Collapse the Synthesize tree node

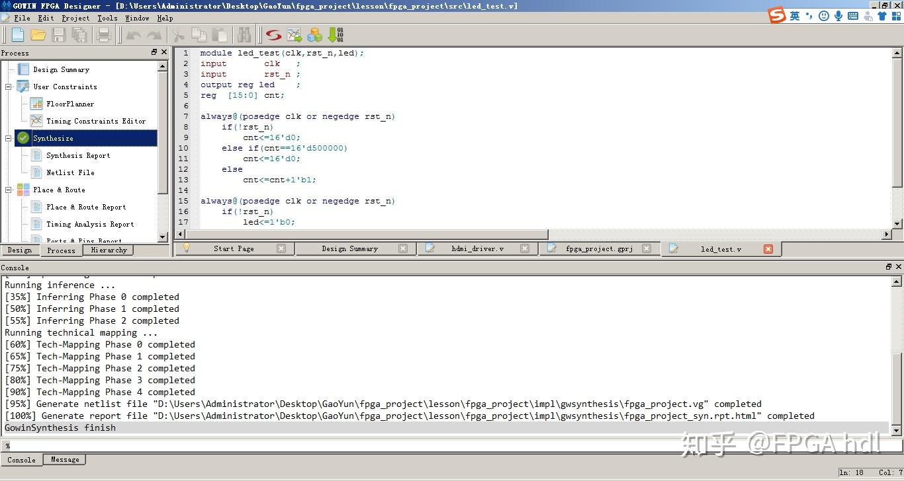[9, 138]
